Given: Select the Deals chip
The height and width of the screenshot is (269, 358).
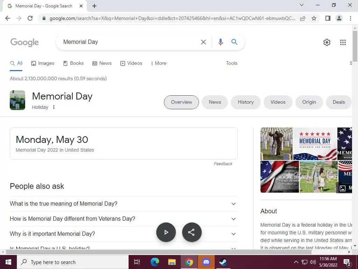Looking at the screenshot, I should point(338,102).
